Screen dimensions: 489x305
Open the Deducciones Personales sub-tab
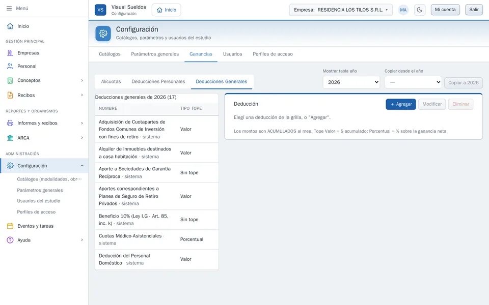158,81
